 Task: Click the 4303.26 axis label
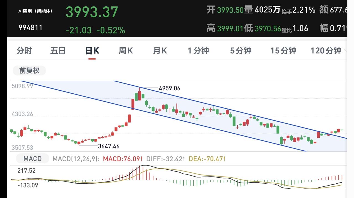[22, 114]
